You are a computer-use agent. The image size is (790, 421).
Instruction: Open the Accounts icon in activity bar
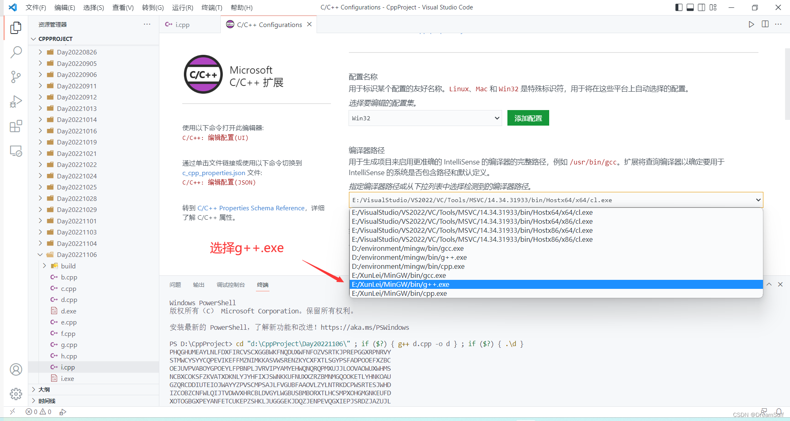(x=16, y=369)
